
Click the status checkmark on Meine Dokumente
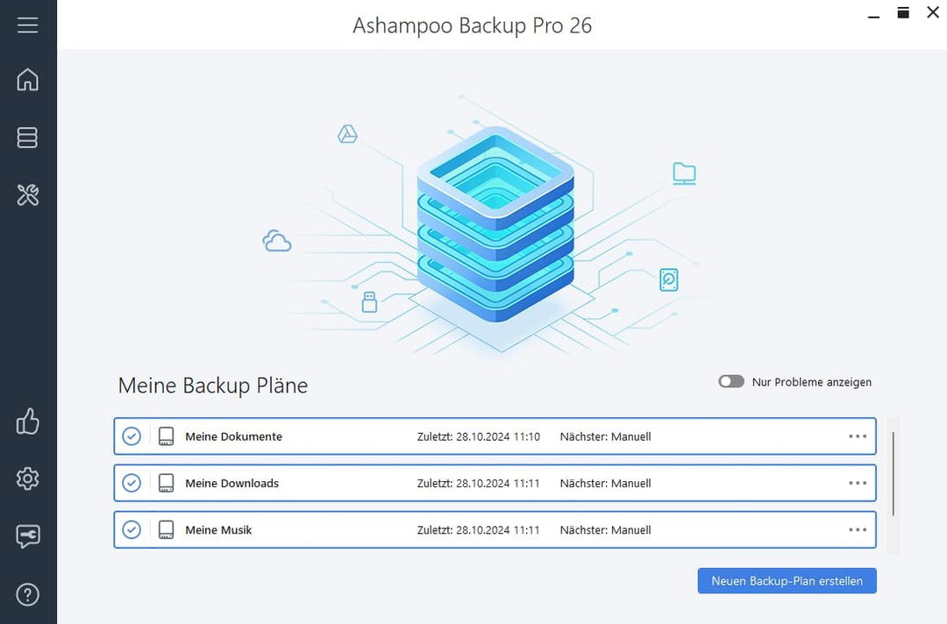coord(132,436)
